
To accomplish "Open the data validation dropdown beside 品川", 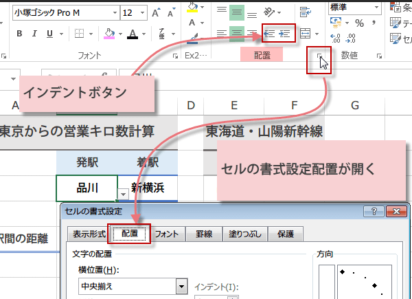I will click(x=123, y=195).
